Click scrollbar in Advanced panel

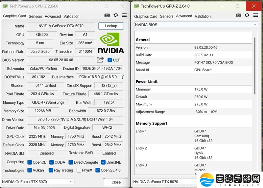pos(255,66)
